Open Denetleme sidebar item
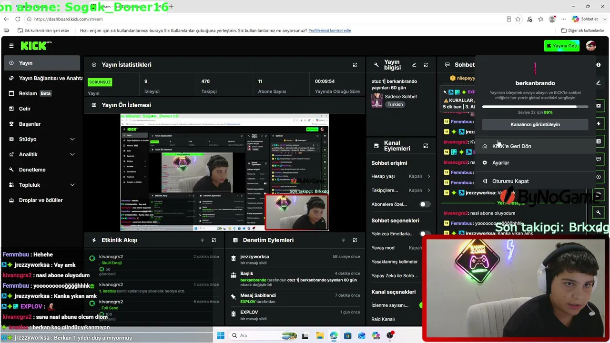The height and width of the screenshot is (343, 610). pyautogui.click(x=42, y=170)
